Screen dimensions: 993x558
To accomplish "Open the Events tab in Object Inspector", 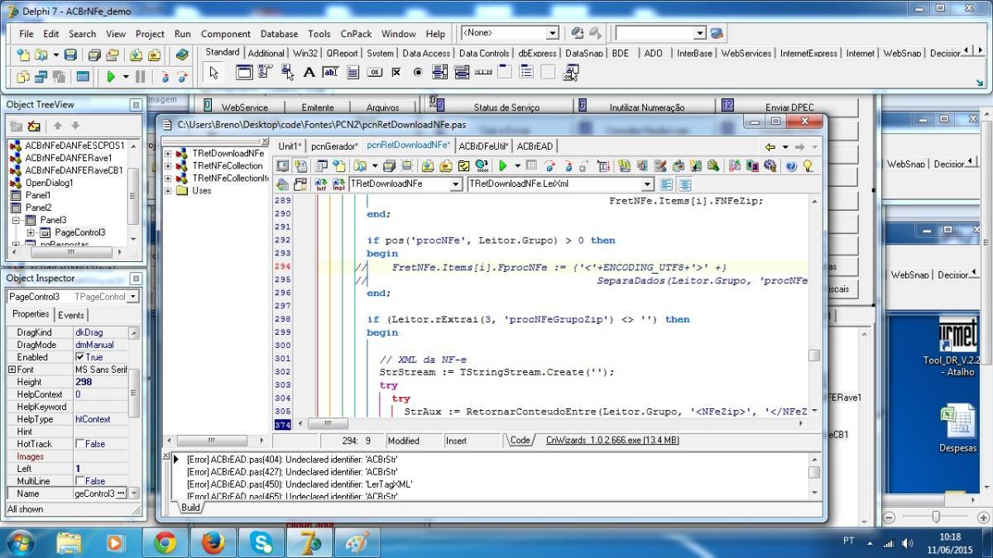I will pyautogui.click(x=70, y=315).
